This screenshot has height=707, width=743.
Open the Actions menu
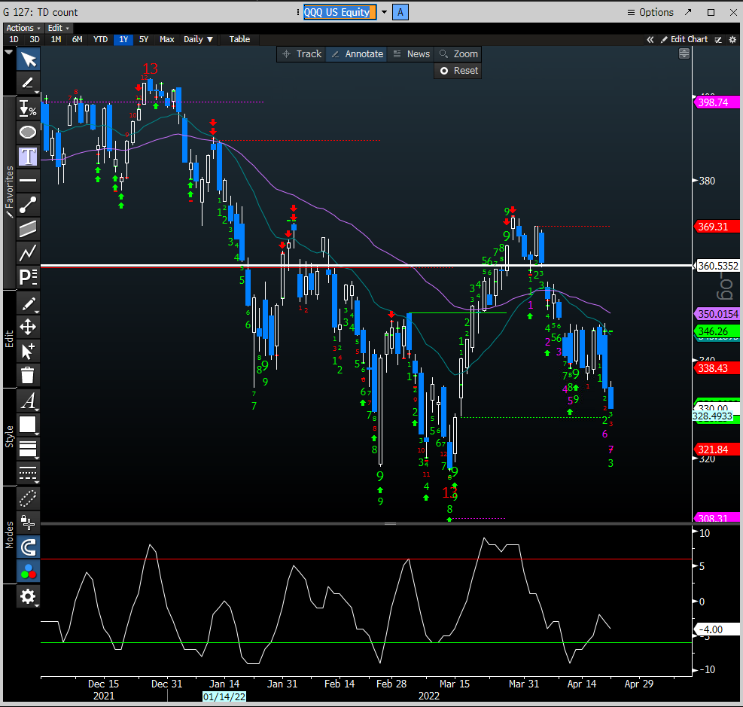pos(23,28)
